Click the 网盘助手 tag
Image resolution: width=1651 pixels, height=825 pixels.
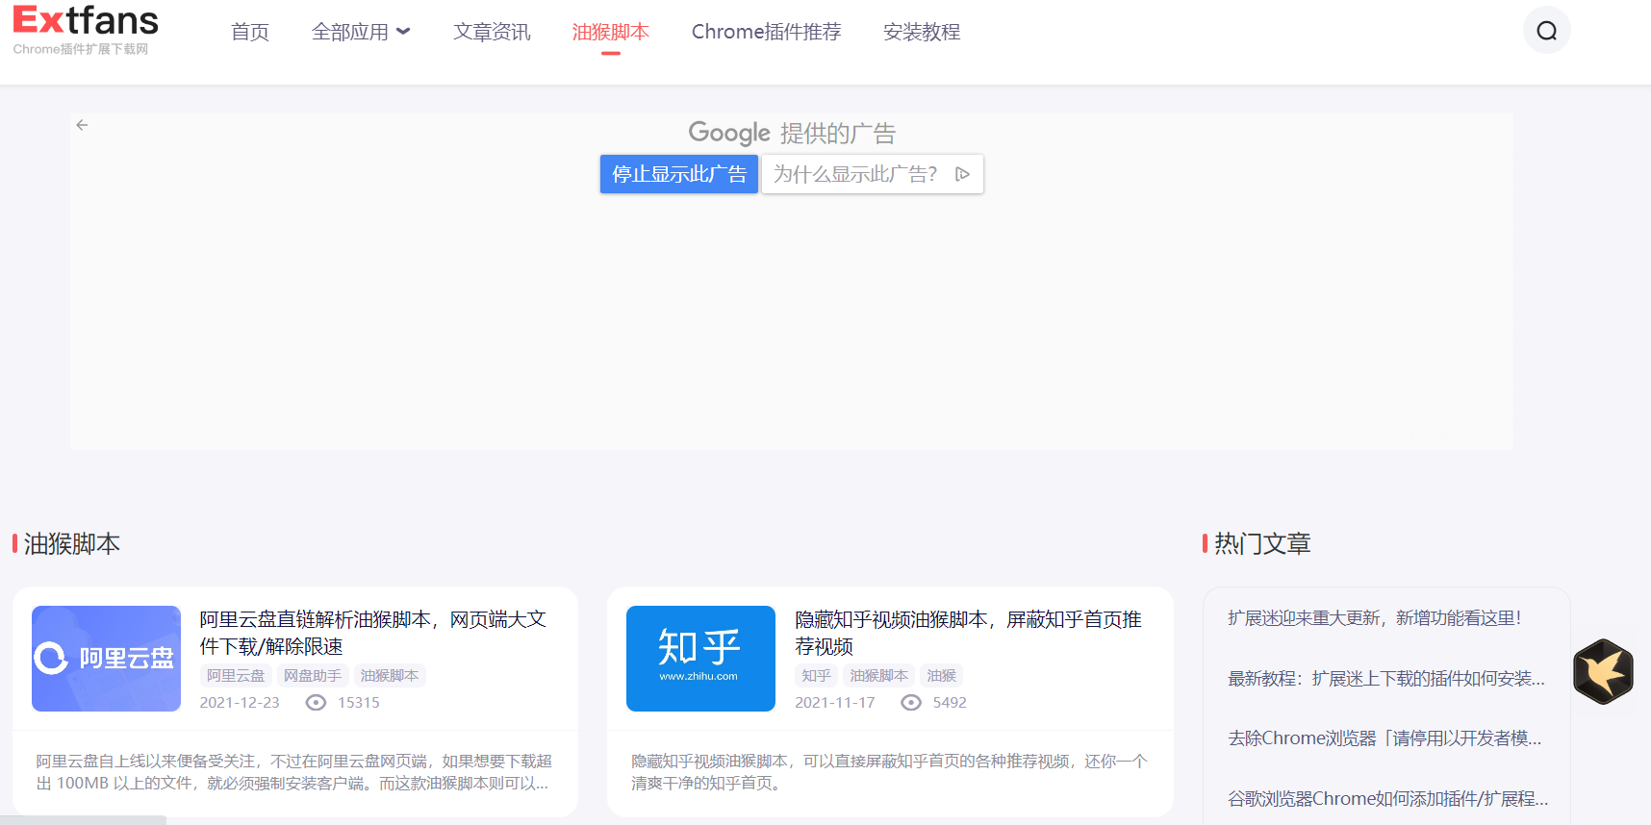[x=313, y=676]
